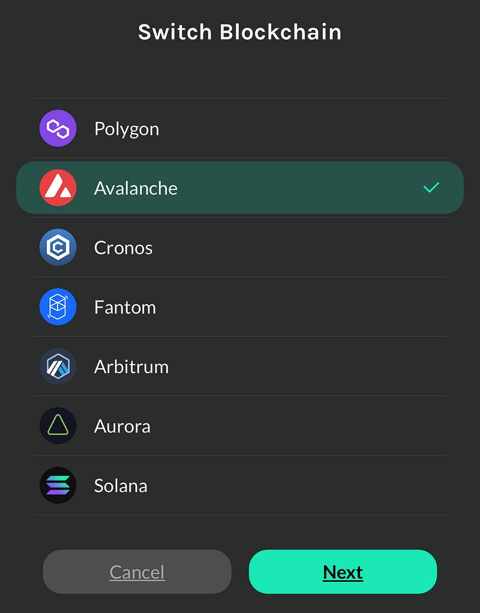Select the Cronos network label
The image size is (480, 613).
123,248
